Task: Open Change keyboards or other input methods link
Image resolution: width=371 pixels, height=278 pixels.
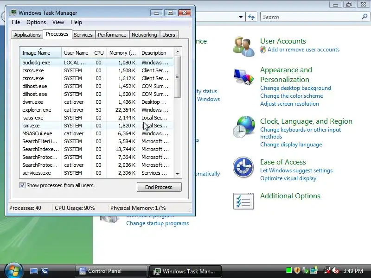Action: pyautogui.click(x=301, y=133)
